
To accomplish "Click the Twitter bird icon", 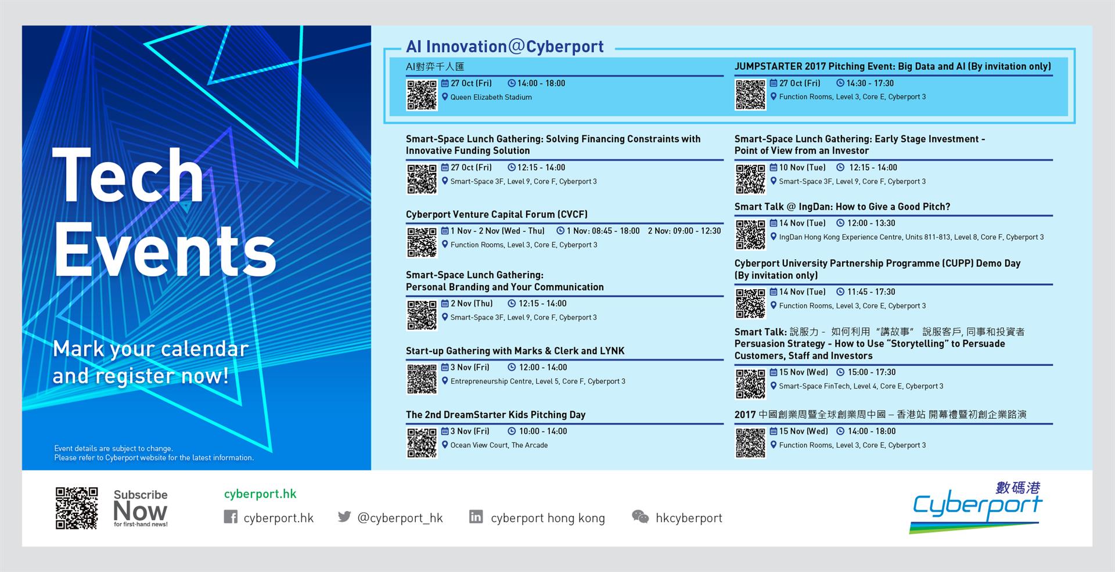I will tap(344, 516).
